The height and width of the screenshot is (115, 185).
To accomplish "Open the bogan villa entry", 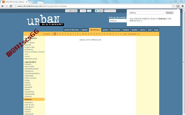I will 29,47.
